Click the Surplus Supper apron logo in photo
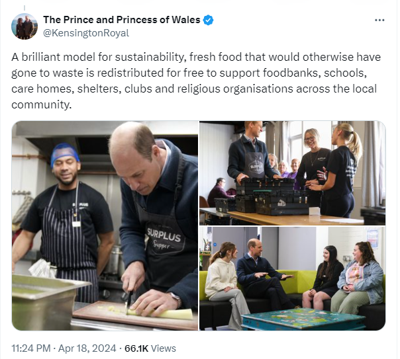This screenshot has height=359, width=400. 164,238
